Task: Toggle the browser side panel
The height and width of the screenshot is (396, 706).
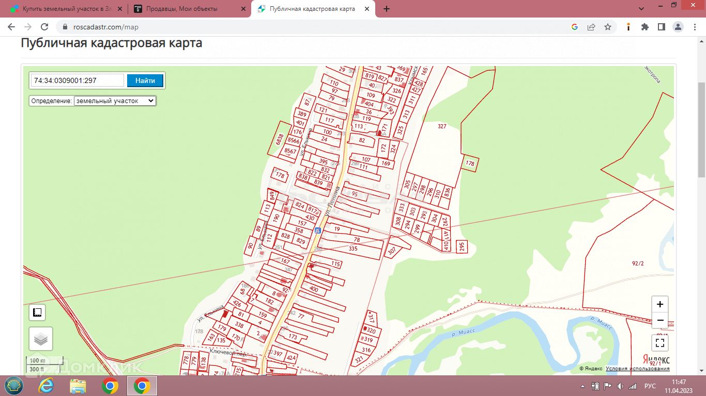Action: (x=661, y=27)
